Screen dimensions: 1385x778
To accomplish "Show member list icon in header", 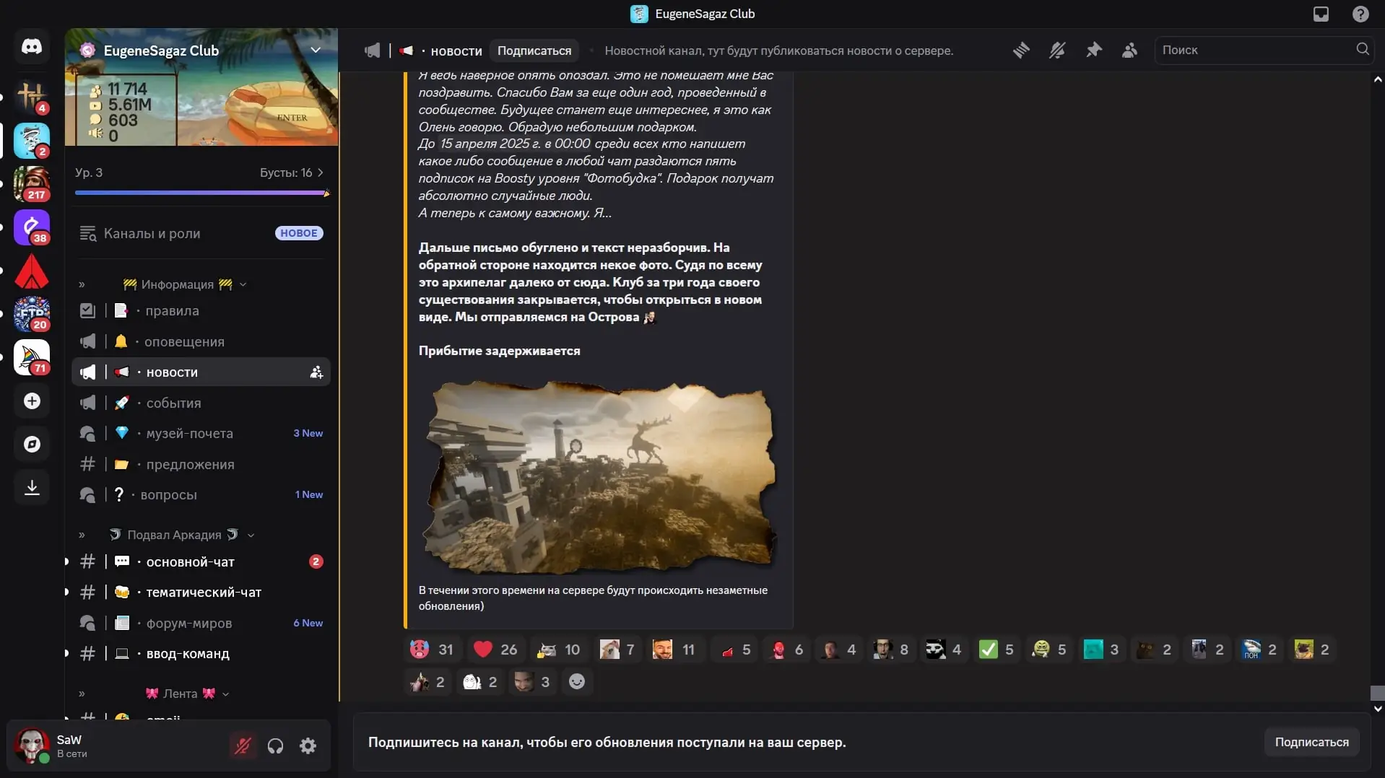I will click(x=1129, y=51).
